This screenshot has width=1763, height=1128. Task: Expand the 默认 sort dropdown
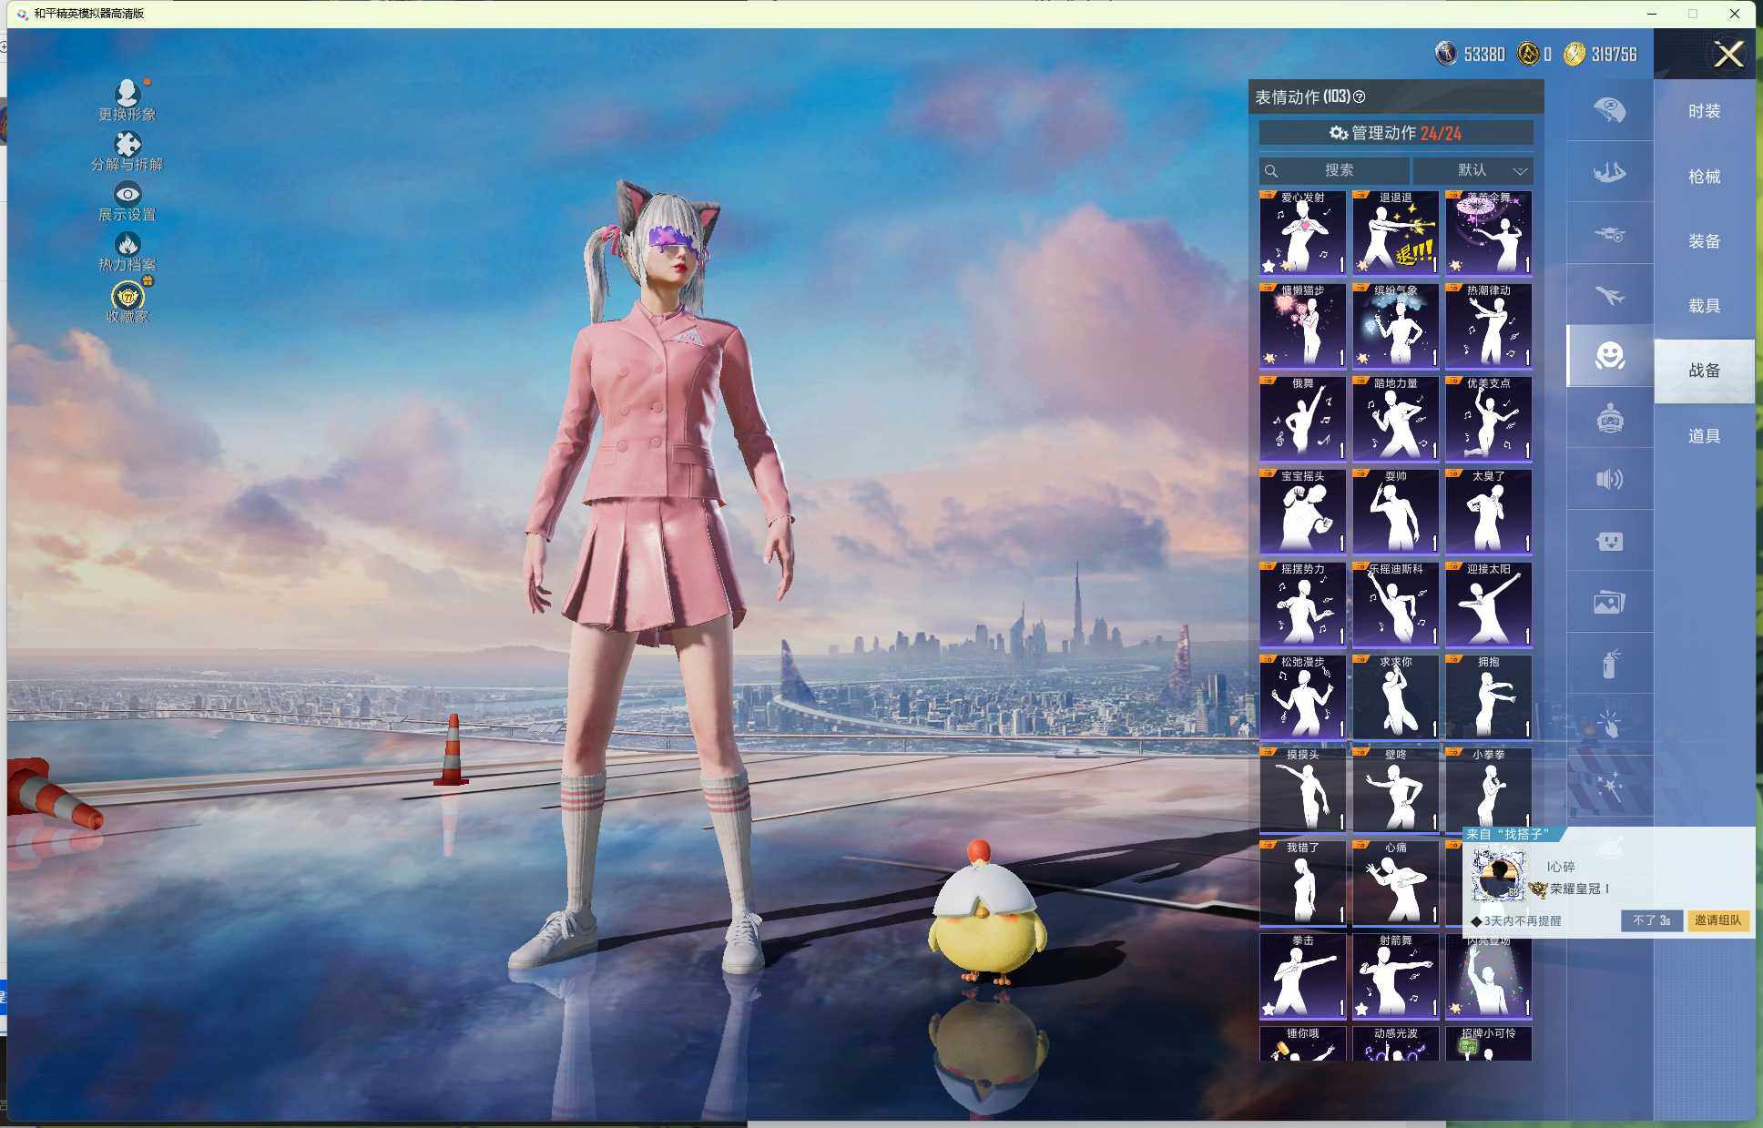coord(1473,170)
